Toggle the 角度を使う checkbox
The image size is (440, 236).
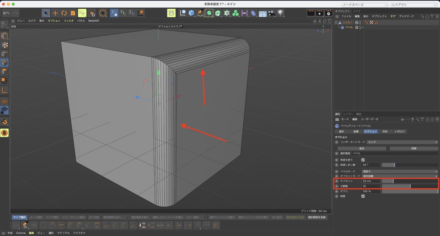363,160
